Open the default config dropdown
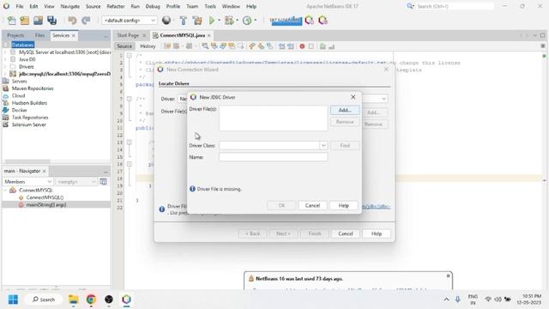 [130, 21]
